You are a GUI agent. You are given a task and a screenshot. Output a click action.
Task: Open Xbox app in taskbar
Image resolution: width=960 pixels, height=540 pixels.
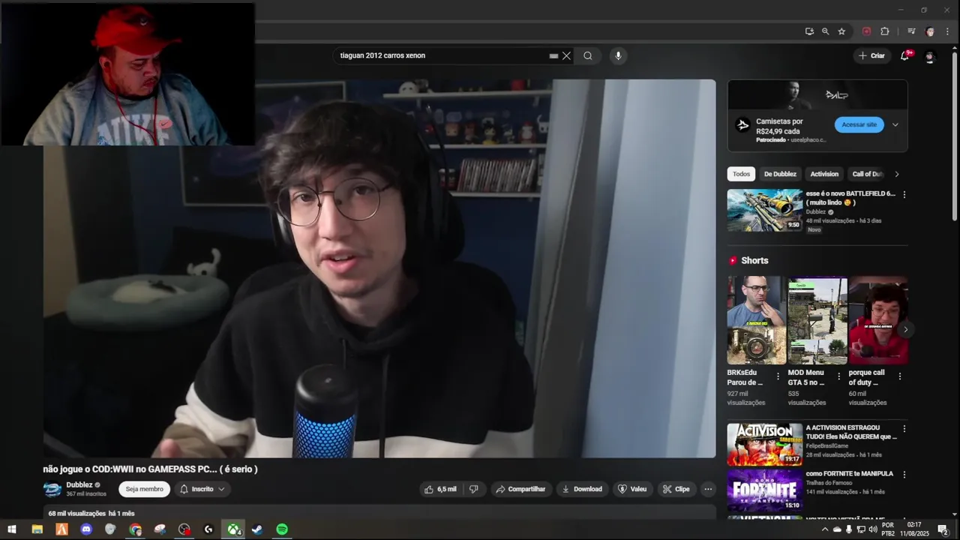coord(234,529)
